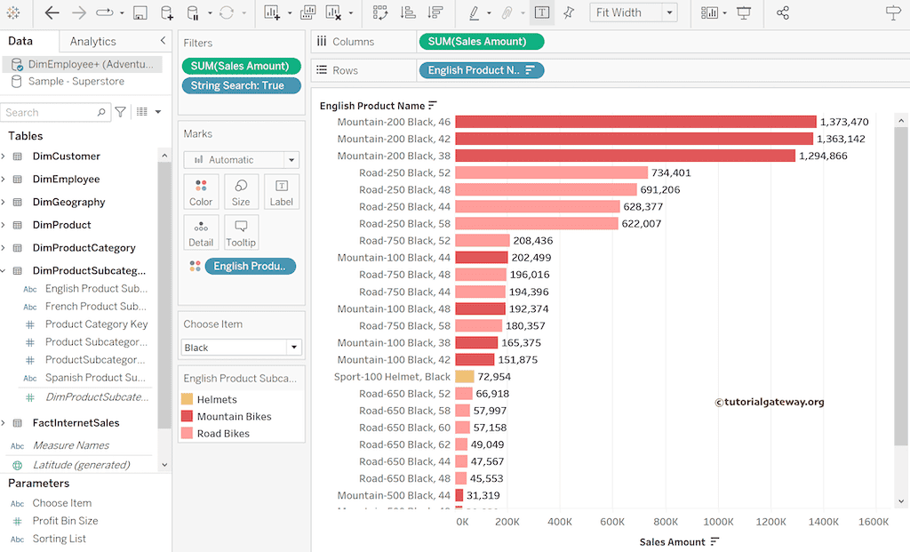This screenshot has height=552, width=910.
Task: Click the Mountain Bikes legend color swatch
Action: pos(187,417)
